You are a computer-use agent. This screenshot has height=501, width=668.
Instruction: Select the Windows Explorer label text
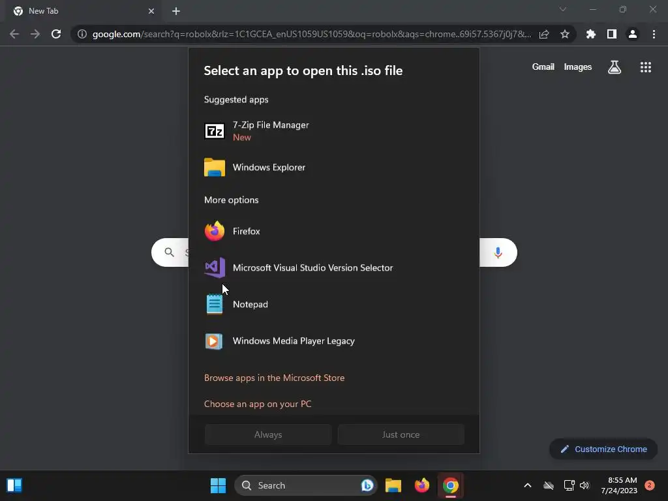(269, 168)
